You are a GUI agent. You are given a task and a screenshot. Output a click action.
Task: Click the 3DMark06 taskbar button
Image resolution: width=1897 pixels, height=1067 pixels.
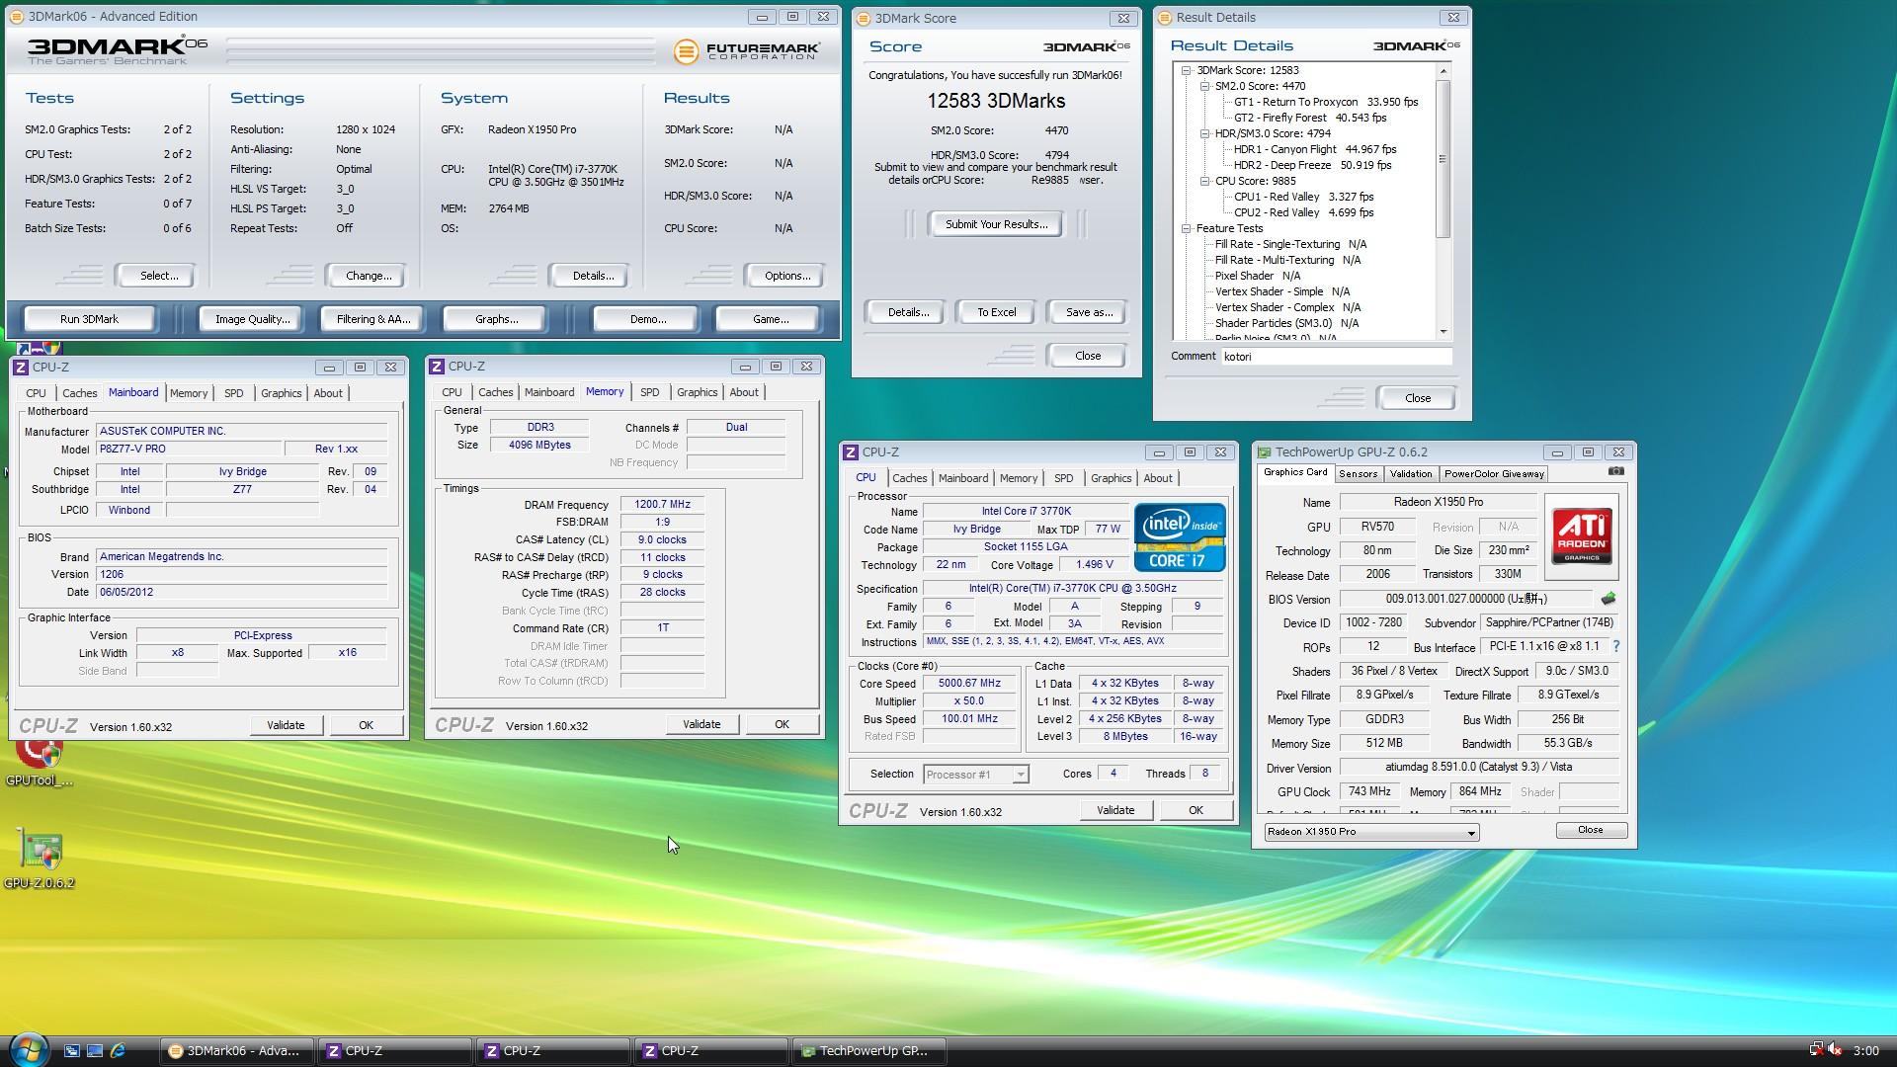click(x=237, y=1051)
